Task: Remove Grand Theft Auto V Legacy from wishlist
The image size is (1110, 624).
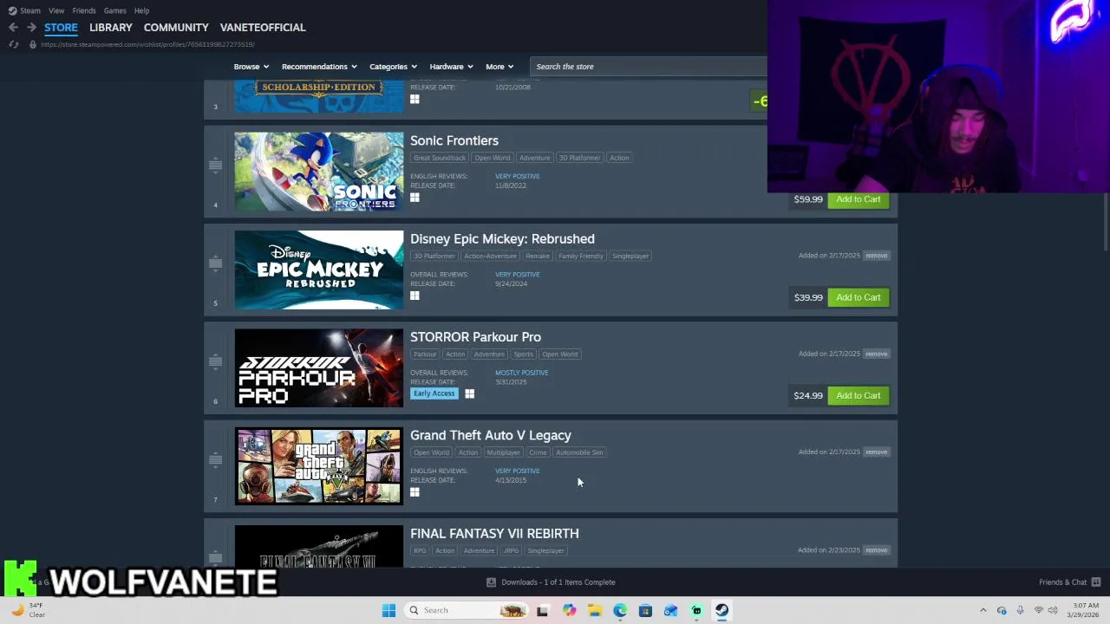Action: tap(876, 452)
